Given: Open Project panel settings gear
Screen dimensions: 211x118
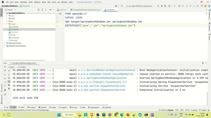Looking at the screenshot, I should [x=50, y=10].
